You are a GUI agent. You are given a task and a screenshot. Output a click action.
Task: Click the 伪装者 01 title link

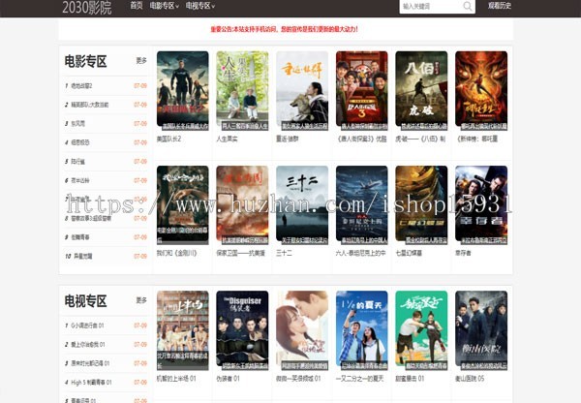pyautogui.click(x=228, y=379)
